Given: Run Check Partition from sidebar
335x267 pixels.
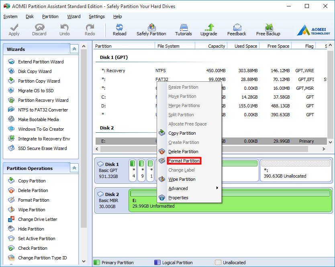Looking at the screenshot, I should click(33, 248).
